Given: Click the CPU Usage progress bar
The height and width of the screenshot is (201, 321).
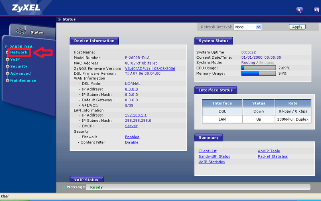Looking at the screenshot, I should tap(258, 68).
